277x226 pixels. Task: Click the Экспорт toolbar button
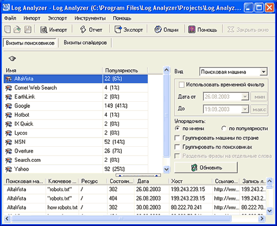pyautogui.click(x=129, y=29)
